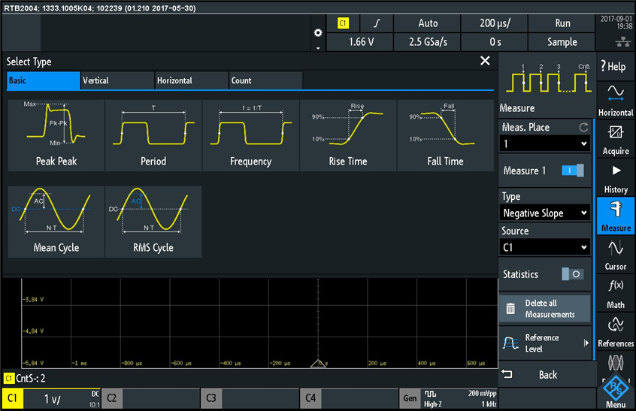
Task: Open the Meas. Place dropdown
Action: pyautogui.click(x=545, y=144)
